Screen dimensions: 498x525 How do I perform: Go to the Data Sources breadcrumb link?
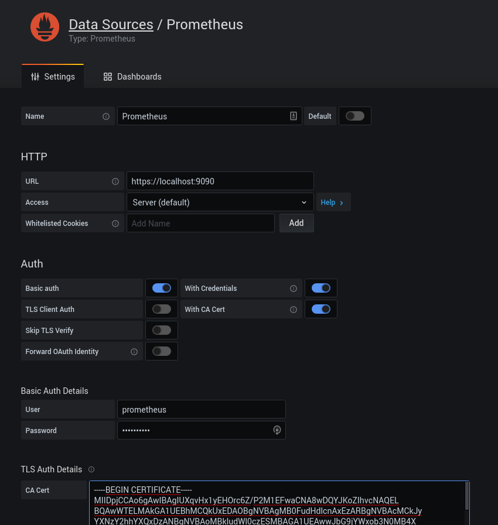111,25
